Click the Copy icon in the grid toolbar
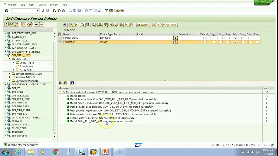 coord(121,25)
